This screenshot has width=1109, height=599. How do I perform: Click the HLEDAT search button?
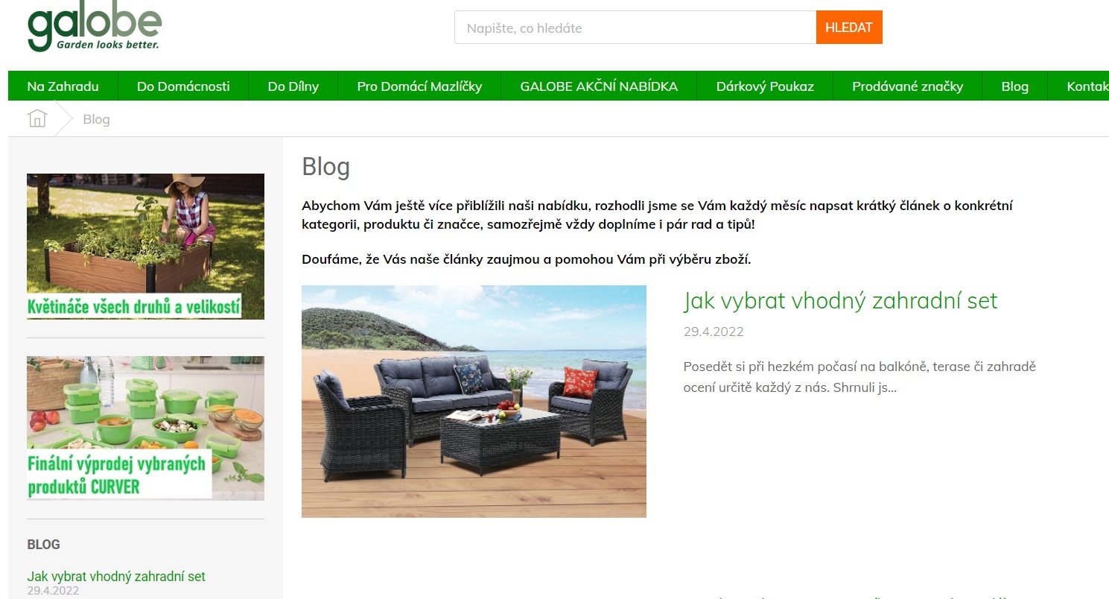pyautogui.click(x=849, y=28)
